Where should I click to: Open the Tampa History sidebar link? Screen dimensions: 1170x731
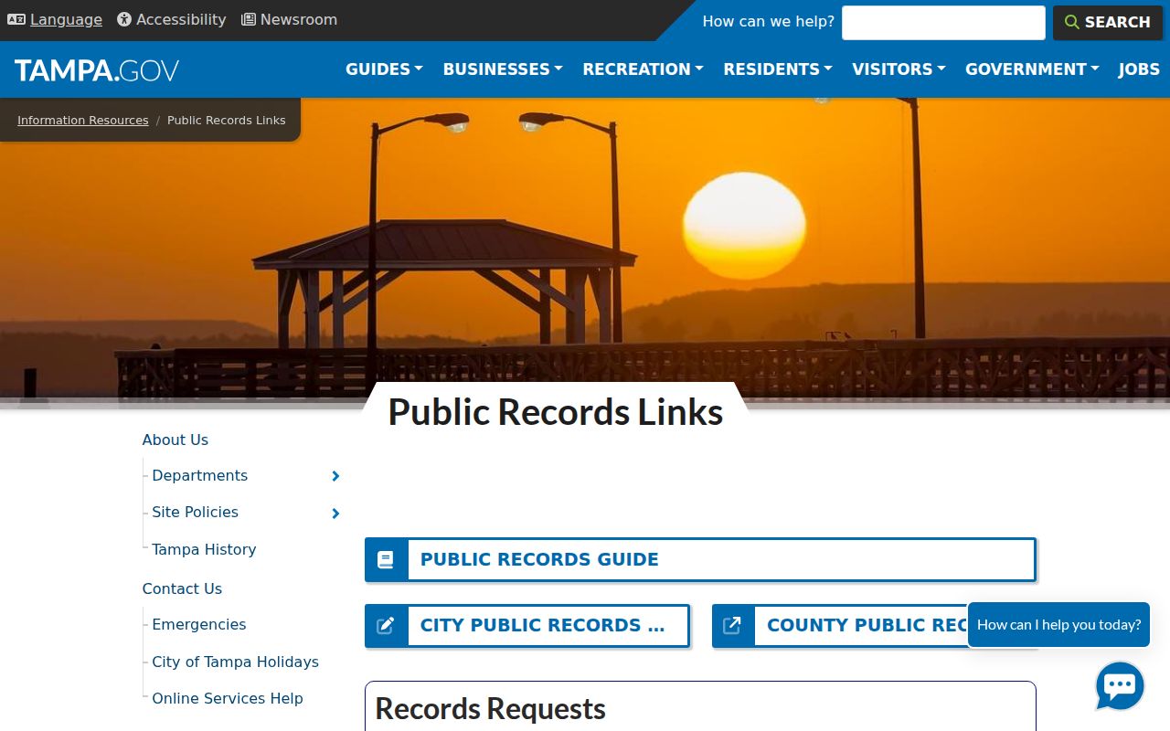point(204,549)
